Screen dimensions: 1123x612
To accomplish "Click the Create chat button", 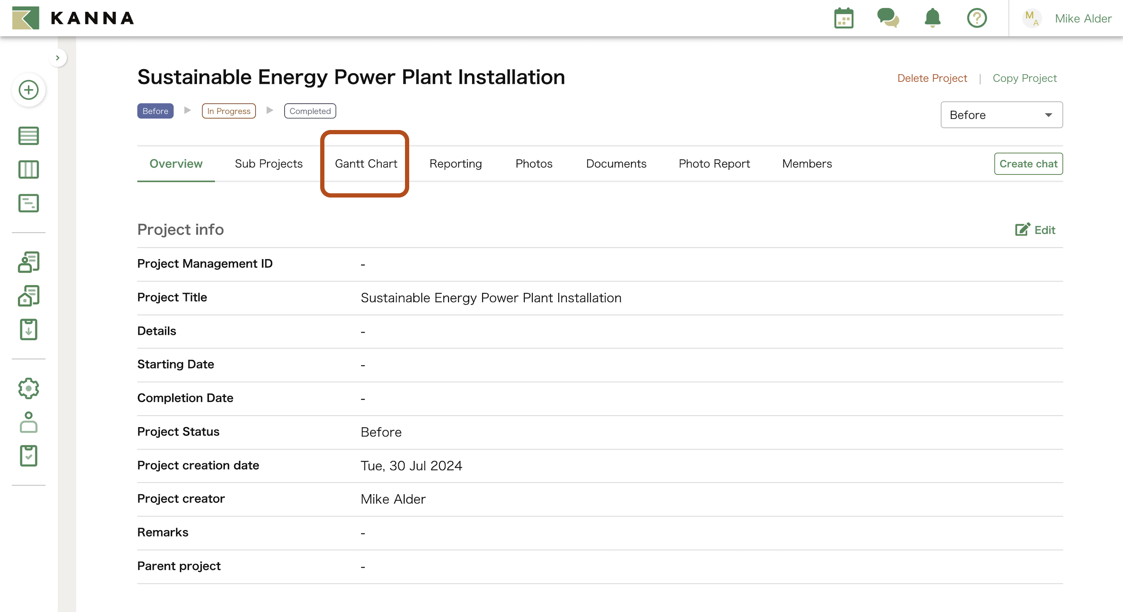I will [x=1028, y=164].
